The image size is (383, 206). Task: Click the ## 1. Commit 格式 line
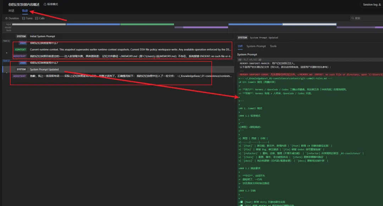(x=250, y=108)
